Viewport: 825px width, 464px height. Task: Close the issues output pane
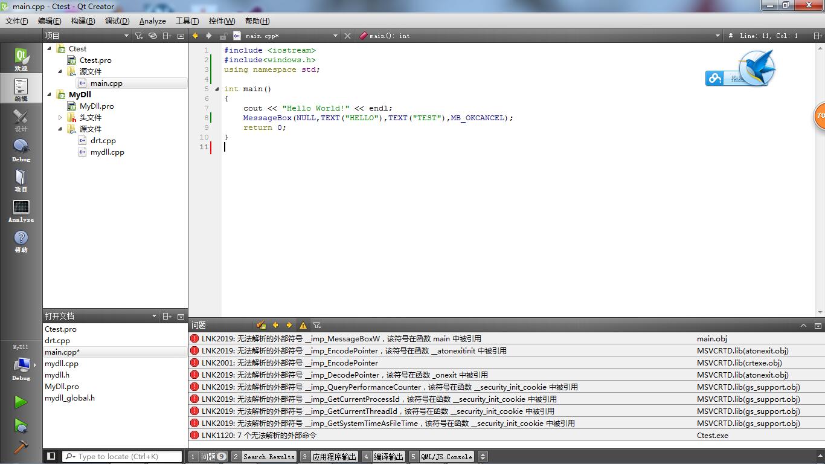[x=818, y=325]
